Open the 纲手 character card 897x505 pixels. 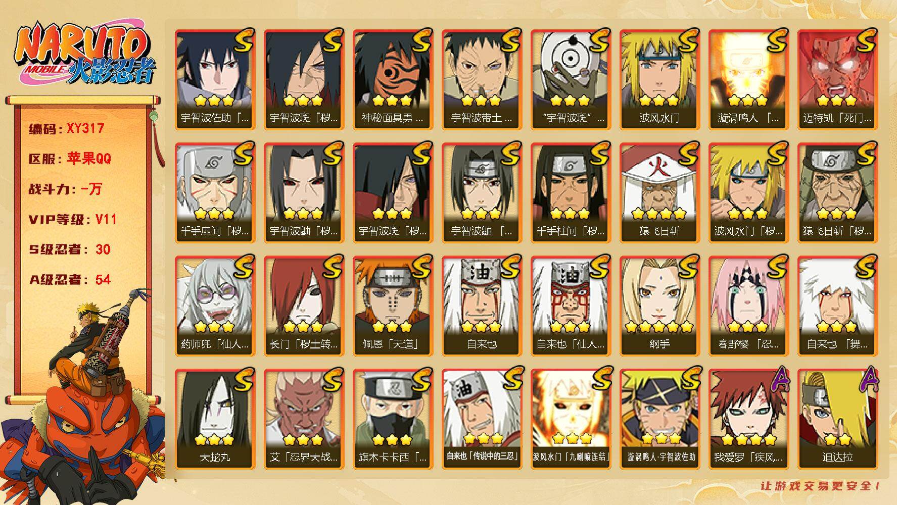click(x=659, y=306)
